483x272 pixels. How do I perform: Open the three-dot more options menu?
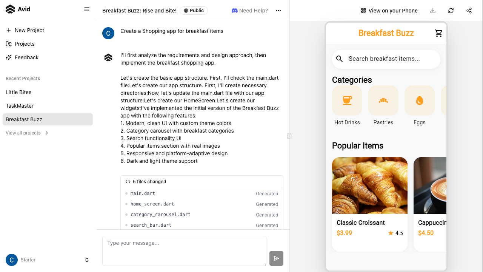[x=278, y=11]
